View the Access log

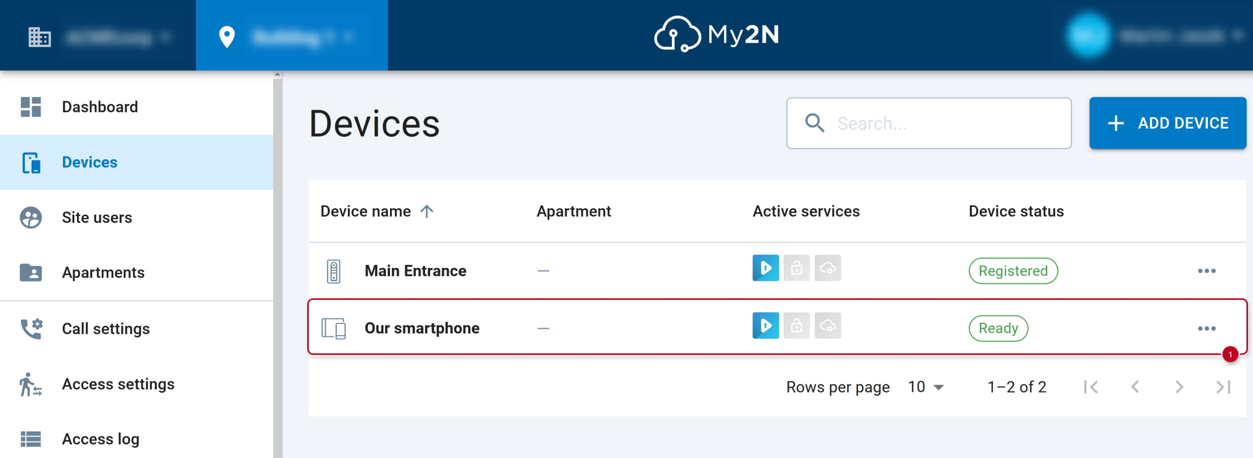coord(136,439)
